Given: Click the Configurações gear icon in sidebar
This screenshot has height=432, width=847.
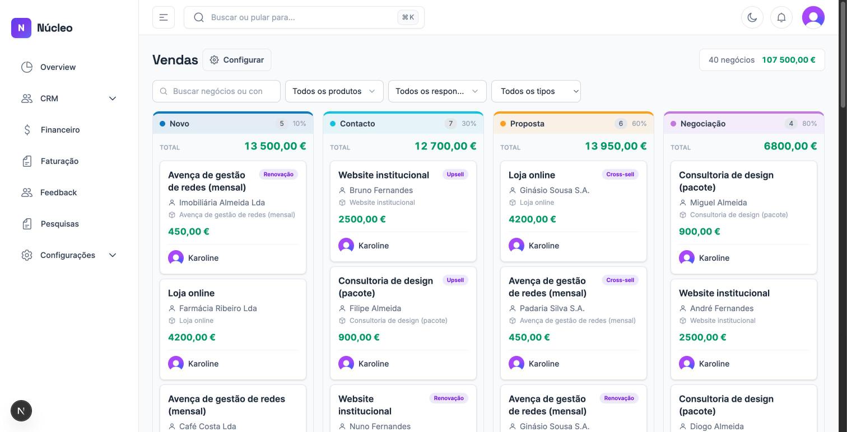Looking at the screenshot, I should point(27,255).
